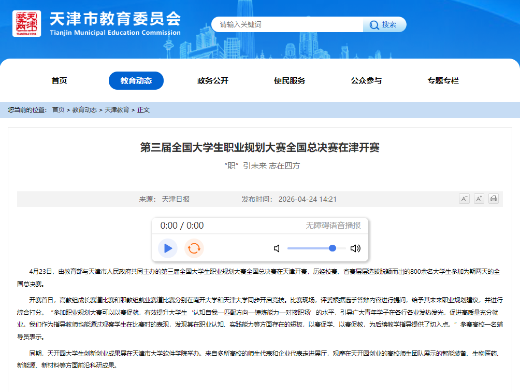This screenshot has width=520, height=392.
Task: Click the orange replay audio icon
Action: (x=194, y=248)
